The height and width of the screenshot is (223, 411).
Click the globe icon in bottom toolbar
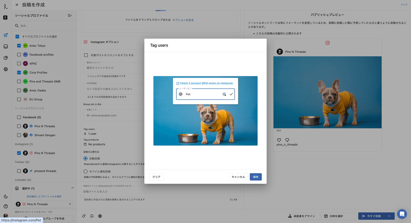(100, 216)
